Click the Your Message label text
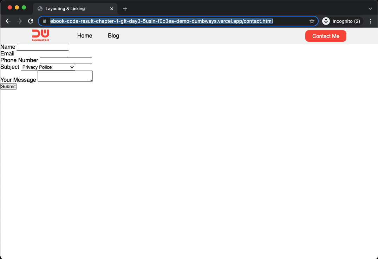Screen dimensions: 378x259 point(18,80)
